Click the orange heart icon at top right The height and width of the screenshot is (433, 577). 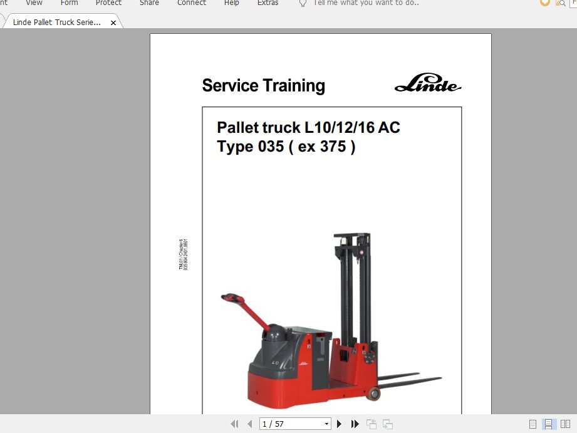(544, 3)
